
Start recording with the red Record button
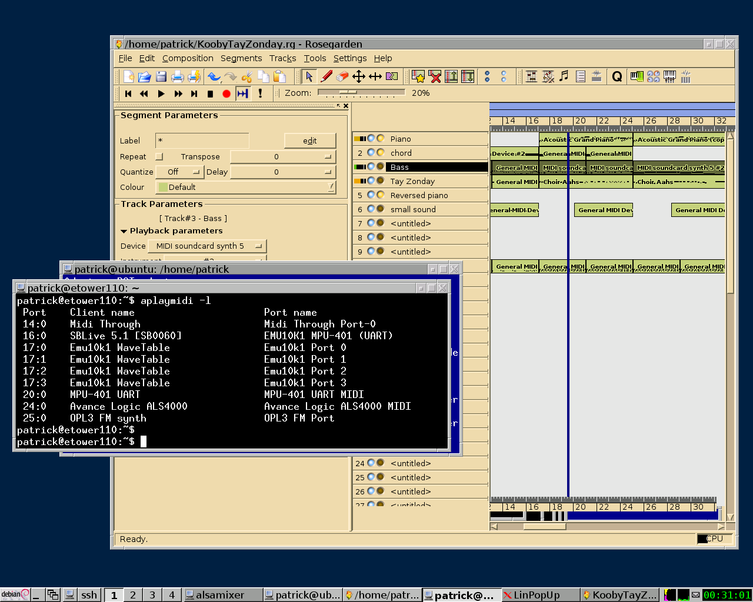[x=226, y=93]
